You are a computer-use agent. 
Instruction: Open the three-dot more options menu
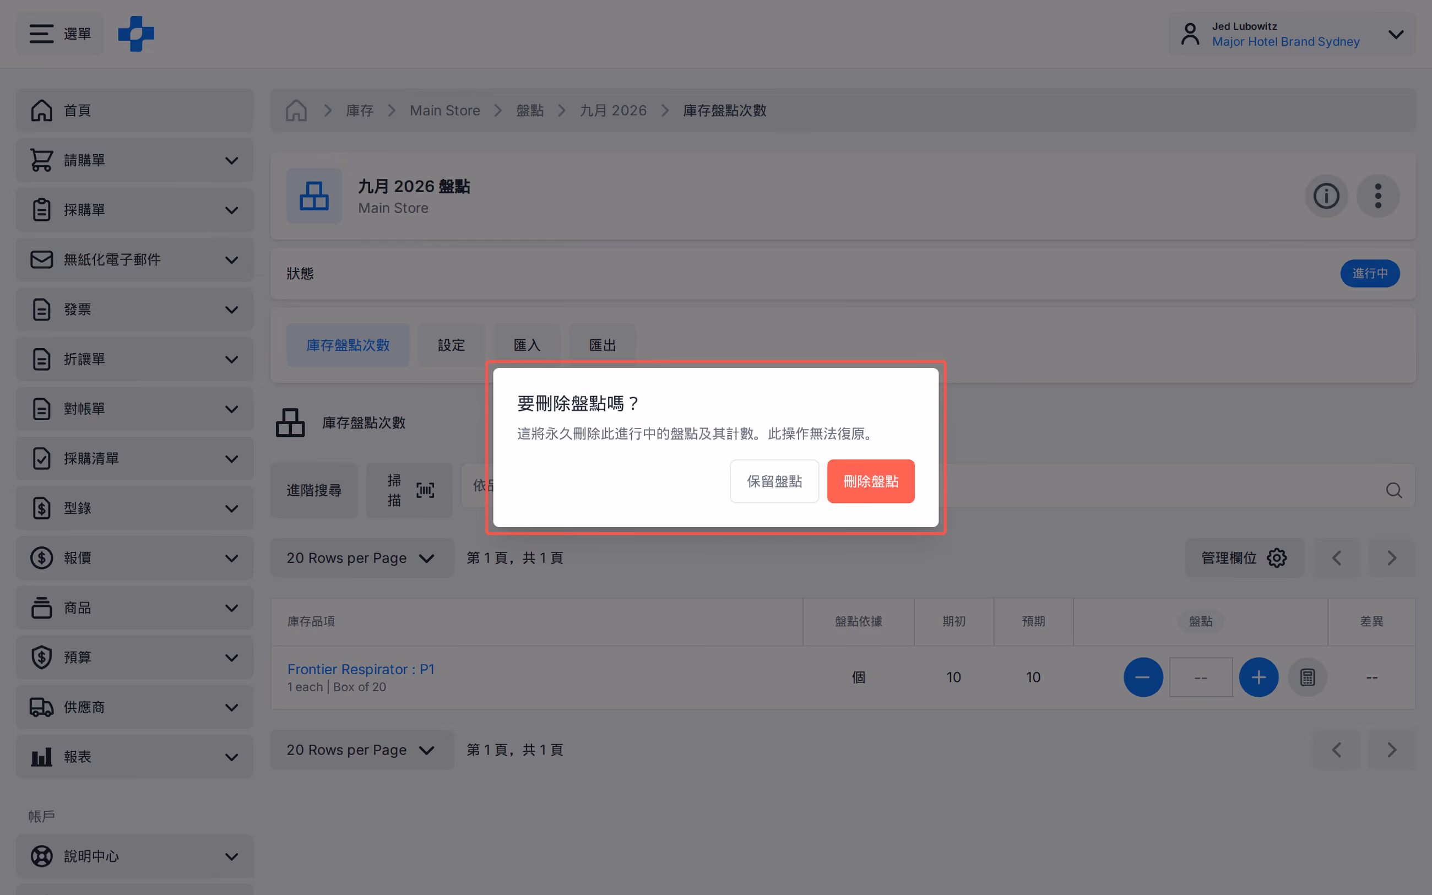coord(1378,196)
